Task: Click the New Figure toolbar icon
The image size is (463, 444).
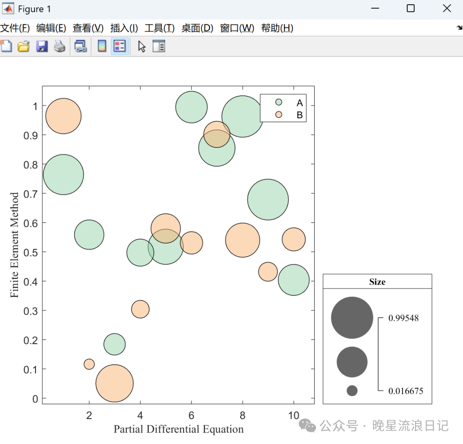Action: (x=6, y=46)
